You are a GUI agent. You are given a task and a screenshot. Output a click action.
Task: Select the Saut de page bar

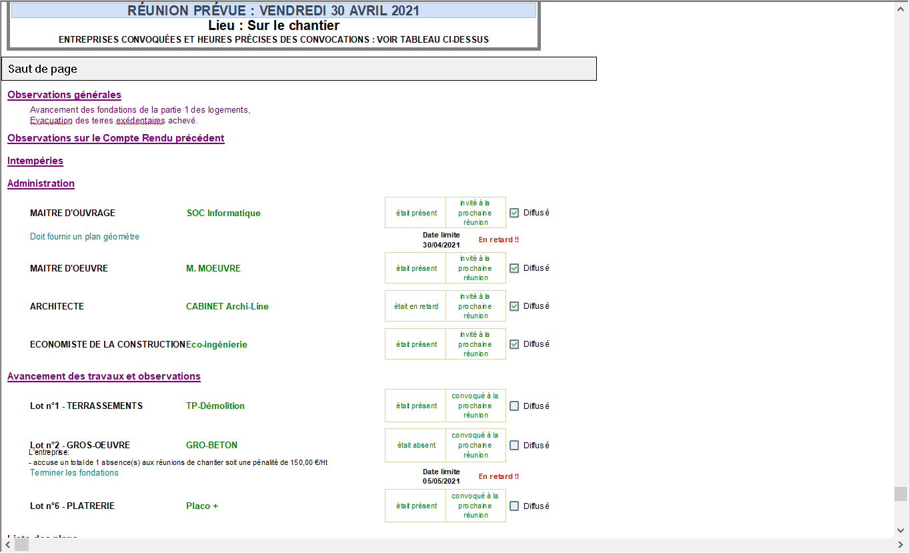(x=299, y=69)
